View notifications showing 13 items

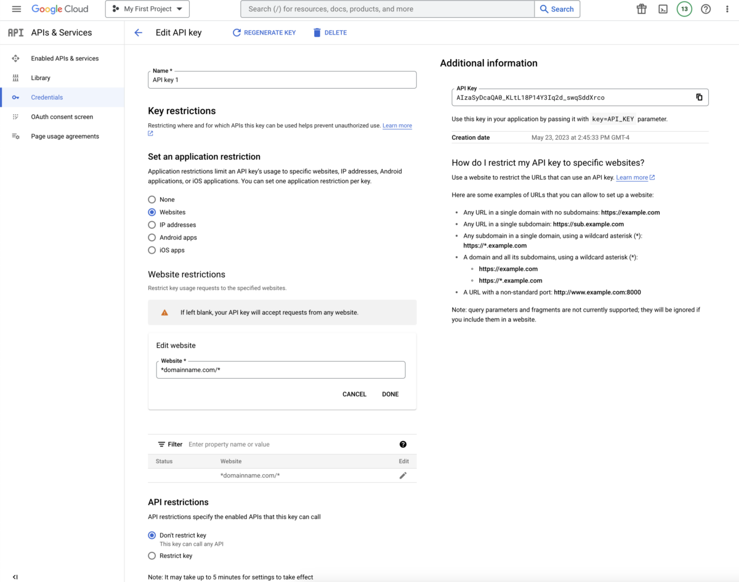tap(684, 9)
